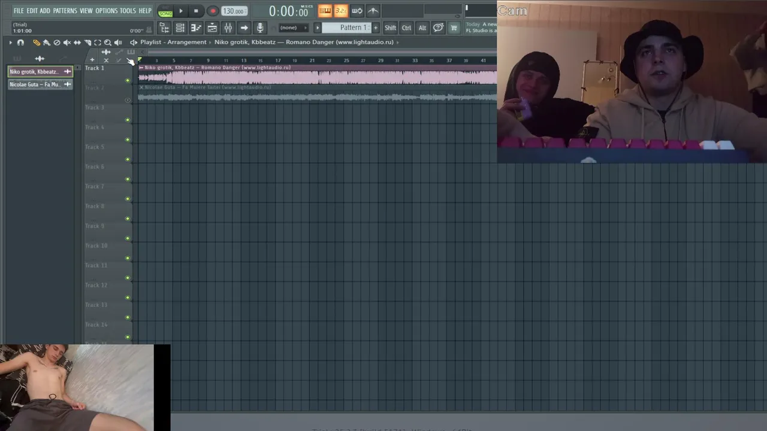Click the Stop button
The width and height of the screenshot is (767, 431).
click(196, 11)
